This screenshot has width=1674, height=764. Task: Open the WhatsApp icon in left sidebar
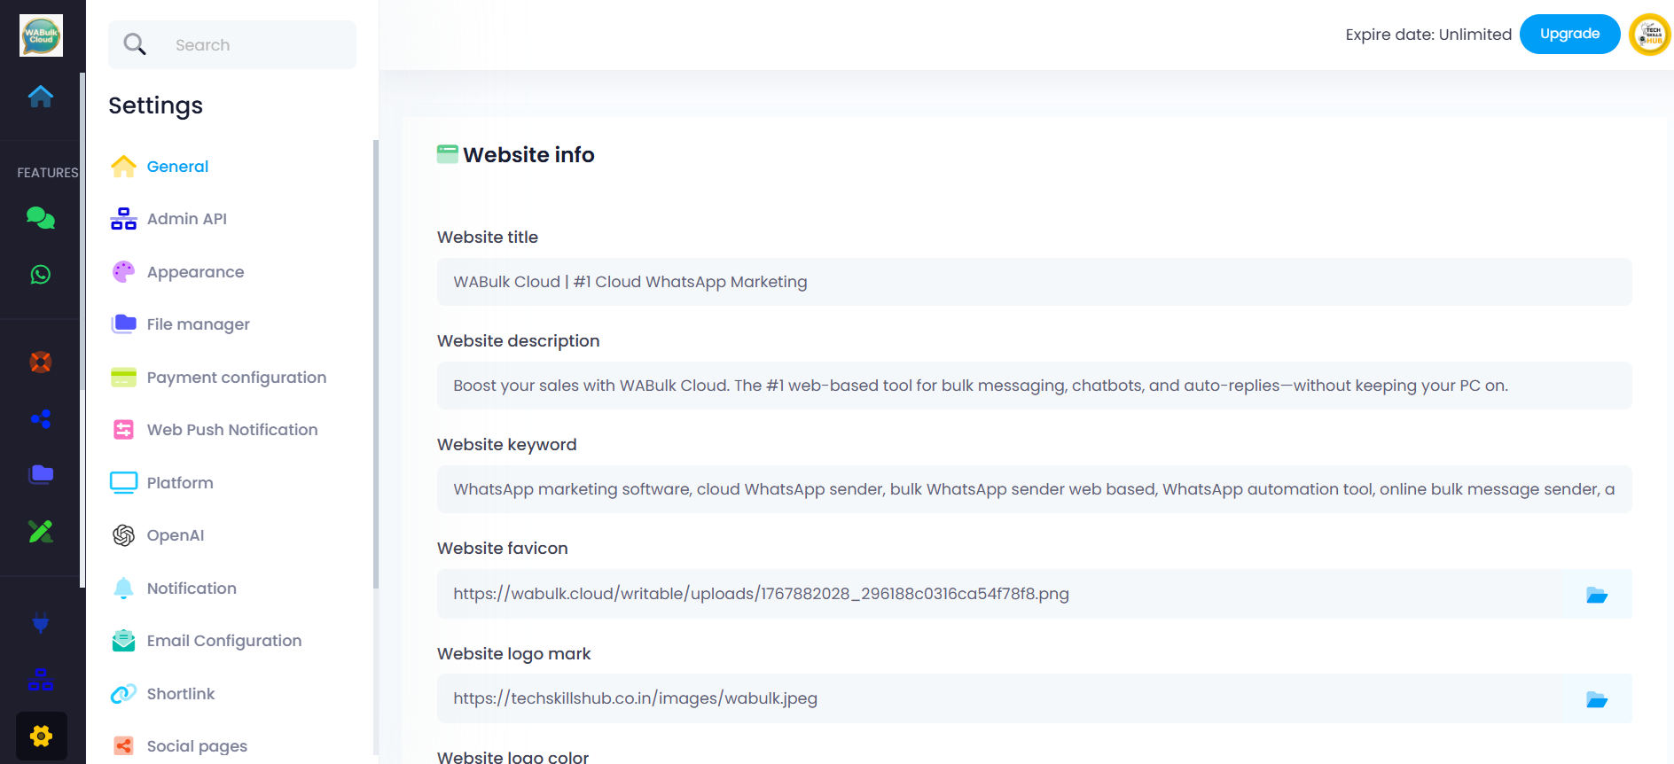tap(41, 275)
